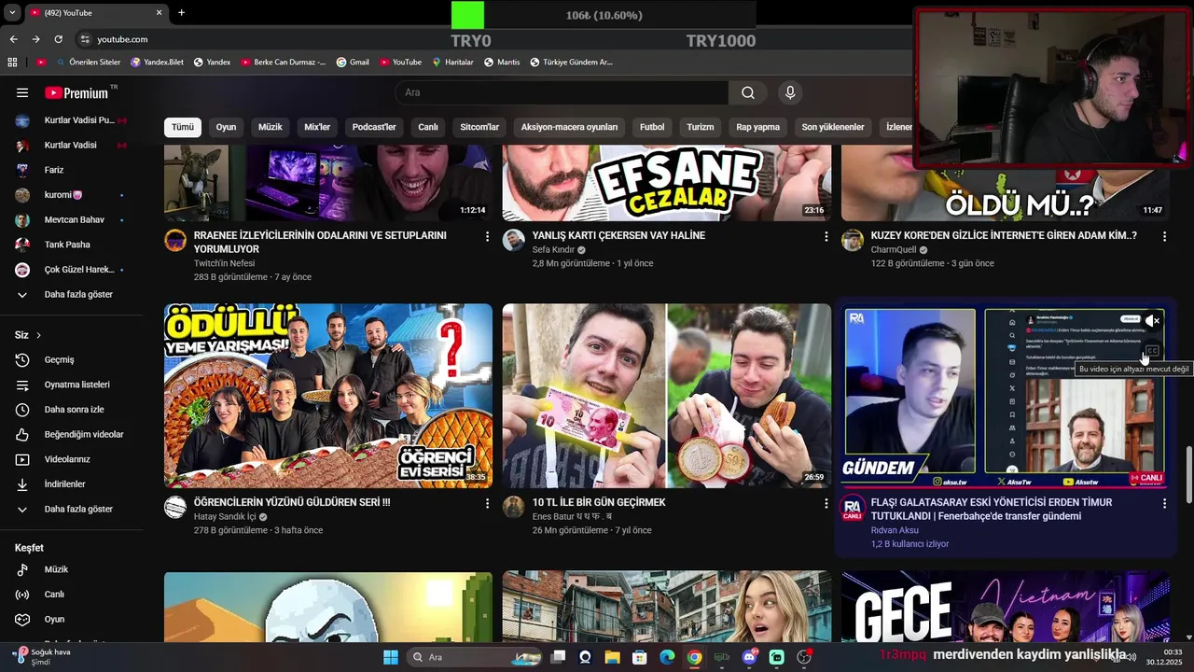Open Microsoft Edge from taskbar
Screen dimensions: 1194x672
(x=667, y=657)
